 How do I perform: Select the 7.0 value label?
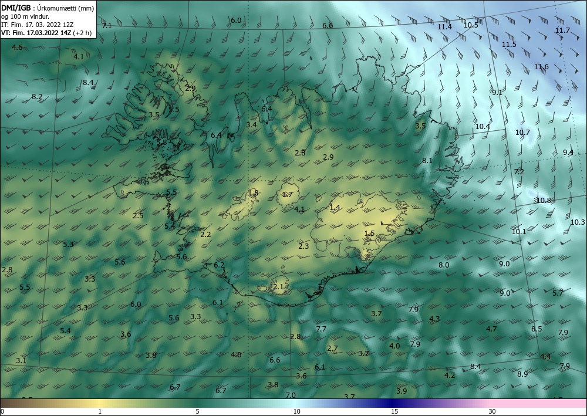coord(291,395)
